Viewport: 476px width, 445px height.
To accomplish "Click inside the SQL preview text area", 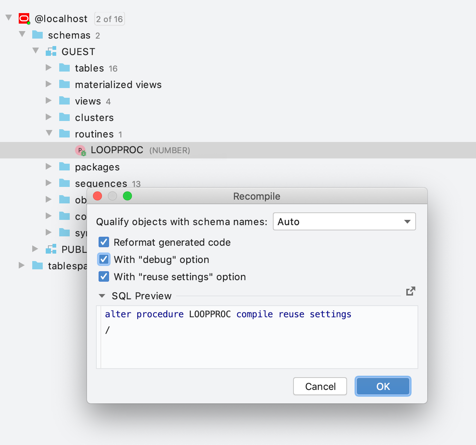I will click(x=259, y=345).
